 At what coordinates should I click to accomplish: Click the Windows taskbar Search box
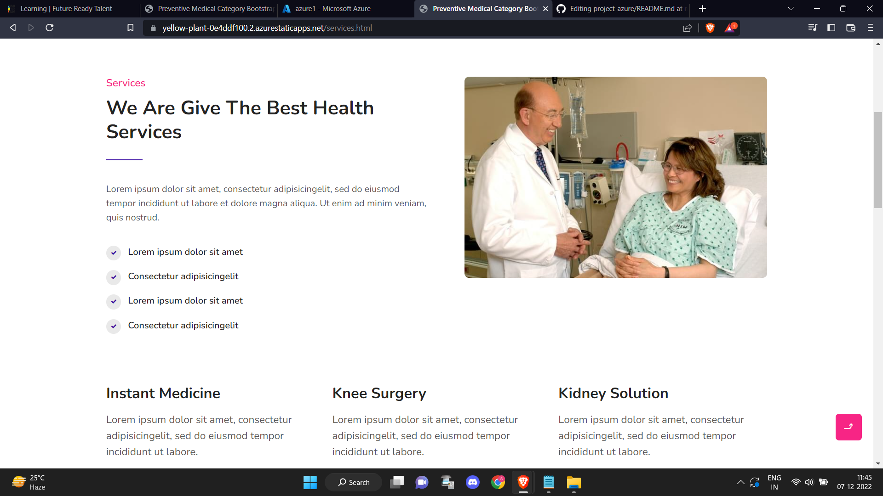pos(354,482)
